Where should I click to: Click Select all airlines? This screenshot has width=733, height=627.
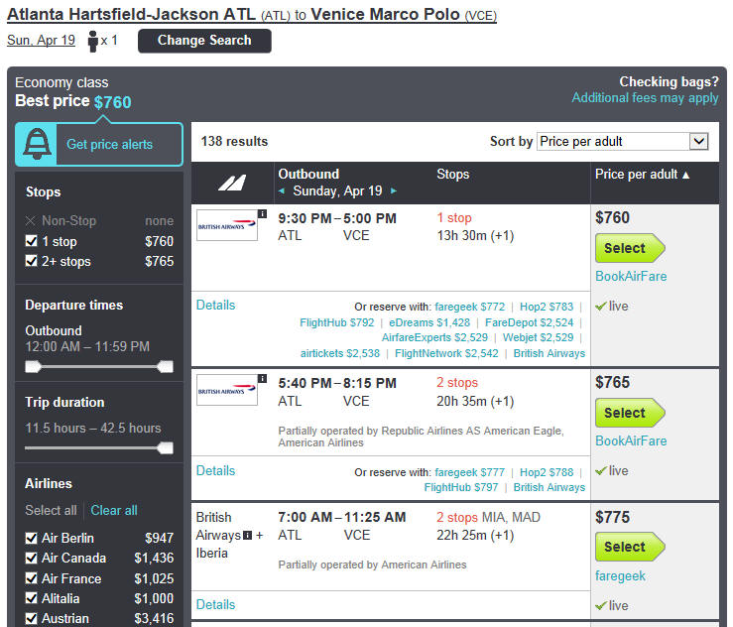coord(51,510)
